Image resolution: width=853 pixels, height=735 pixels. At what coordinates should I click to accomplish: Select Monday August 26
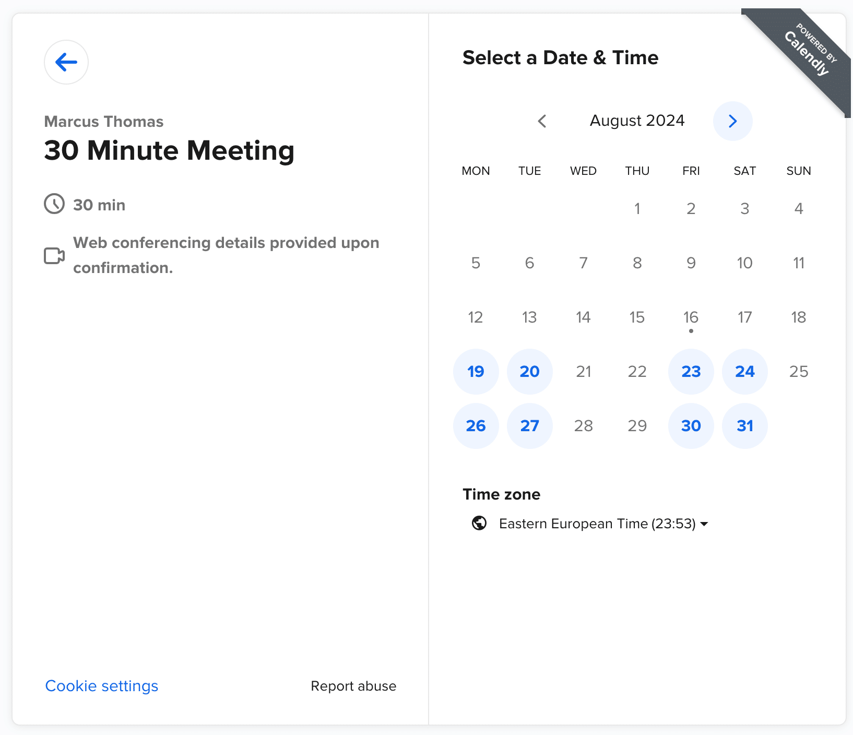[x=476, y=426]
